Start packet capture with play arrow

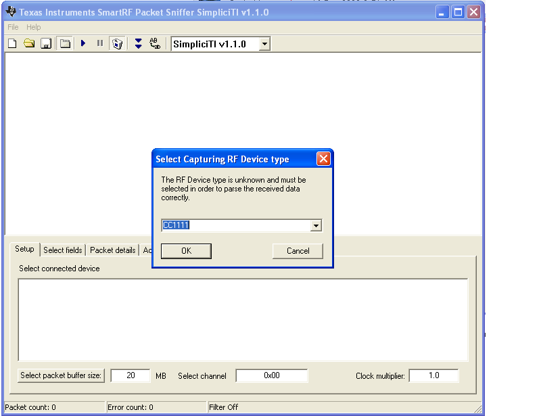[x=83, y=43]
